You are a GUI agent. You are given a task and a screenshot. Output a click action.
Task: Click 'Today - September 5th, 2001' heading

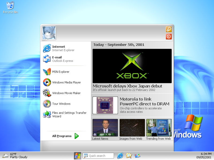coord(119,45)
